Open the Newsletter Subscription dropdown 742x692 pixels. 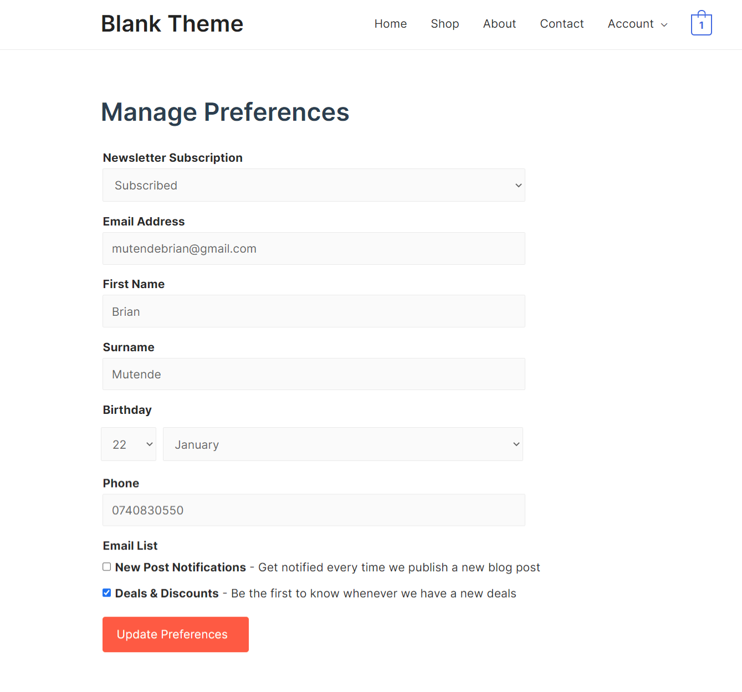(314, 185)
